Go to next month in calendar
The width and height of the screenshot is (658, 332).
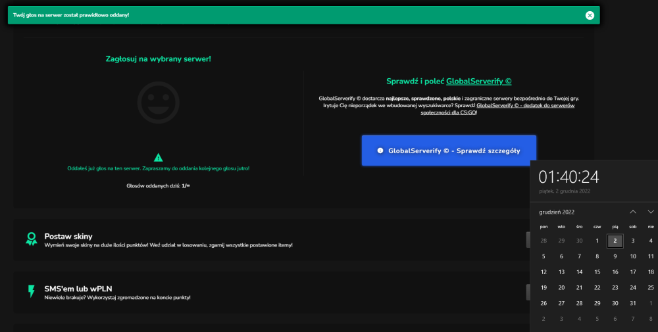pos(651,212)
